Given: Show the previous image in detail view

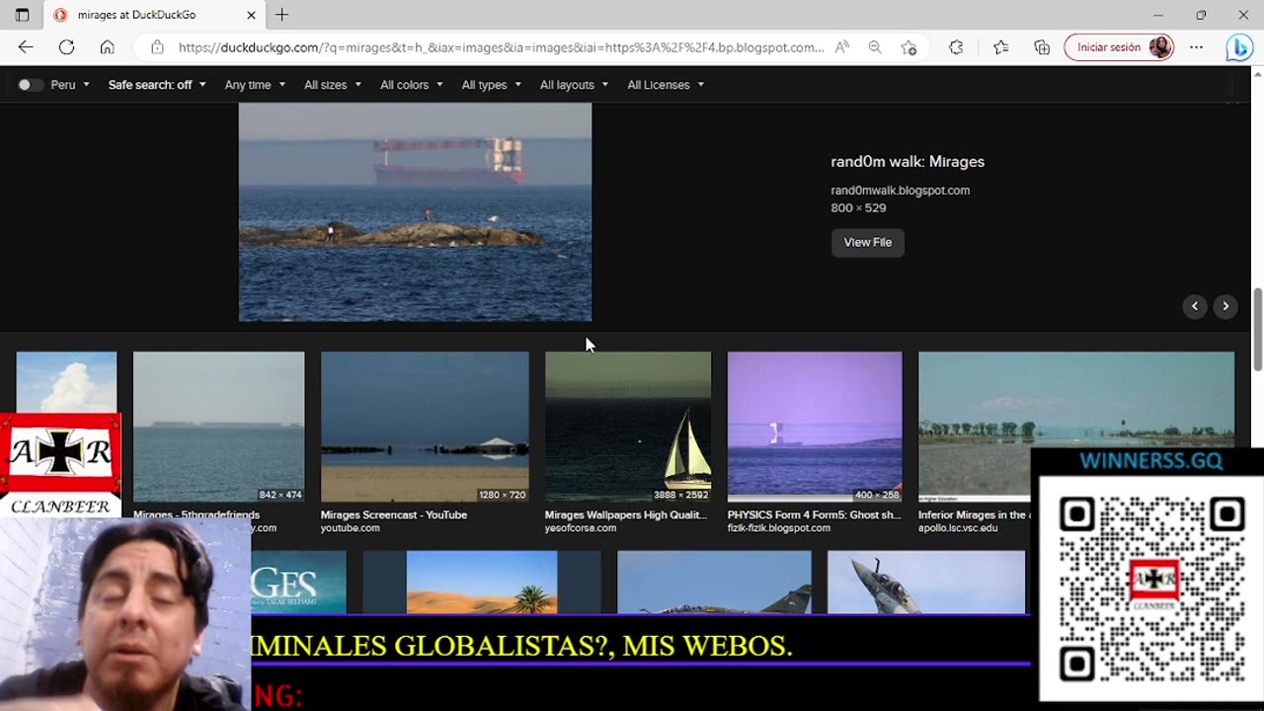Looking at the screenshot, I should coord(1195,306).
